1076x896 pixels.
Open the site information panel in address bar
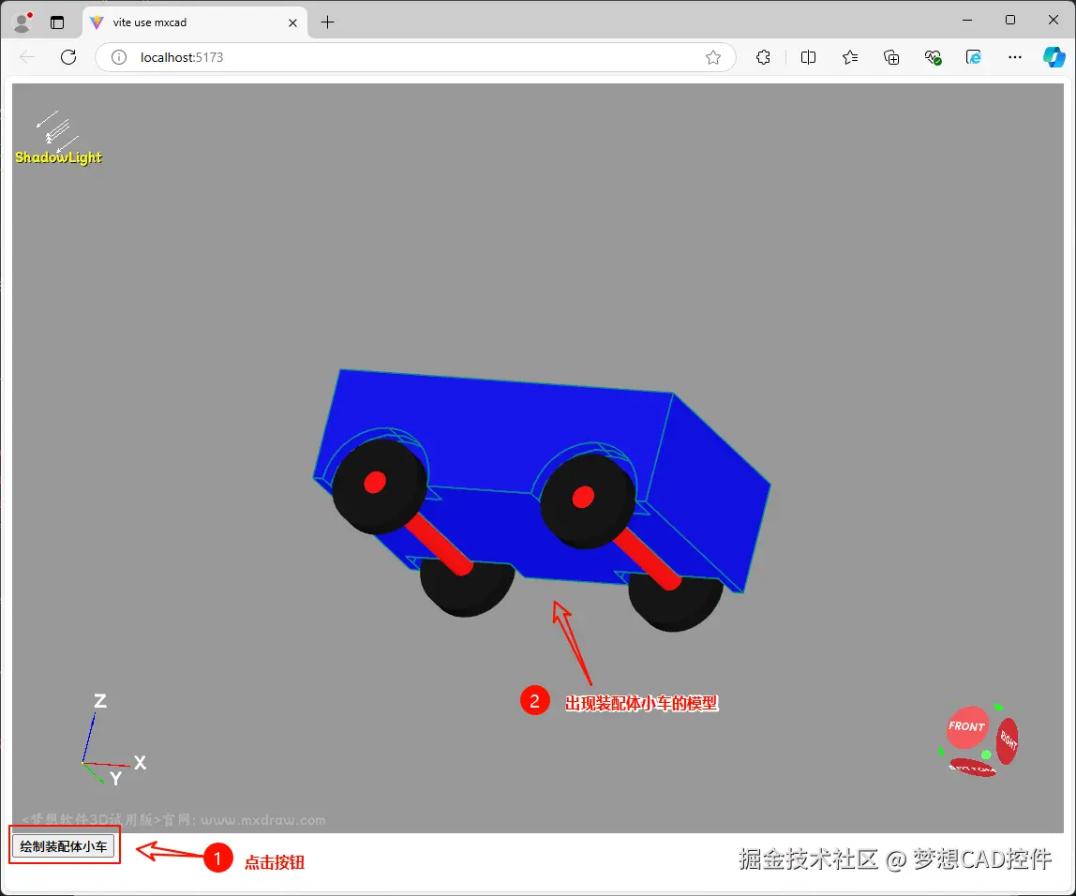pyautogui.click(x=118, y=57)
